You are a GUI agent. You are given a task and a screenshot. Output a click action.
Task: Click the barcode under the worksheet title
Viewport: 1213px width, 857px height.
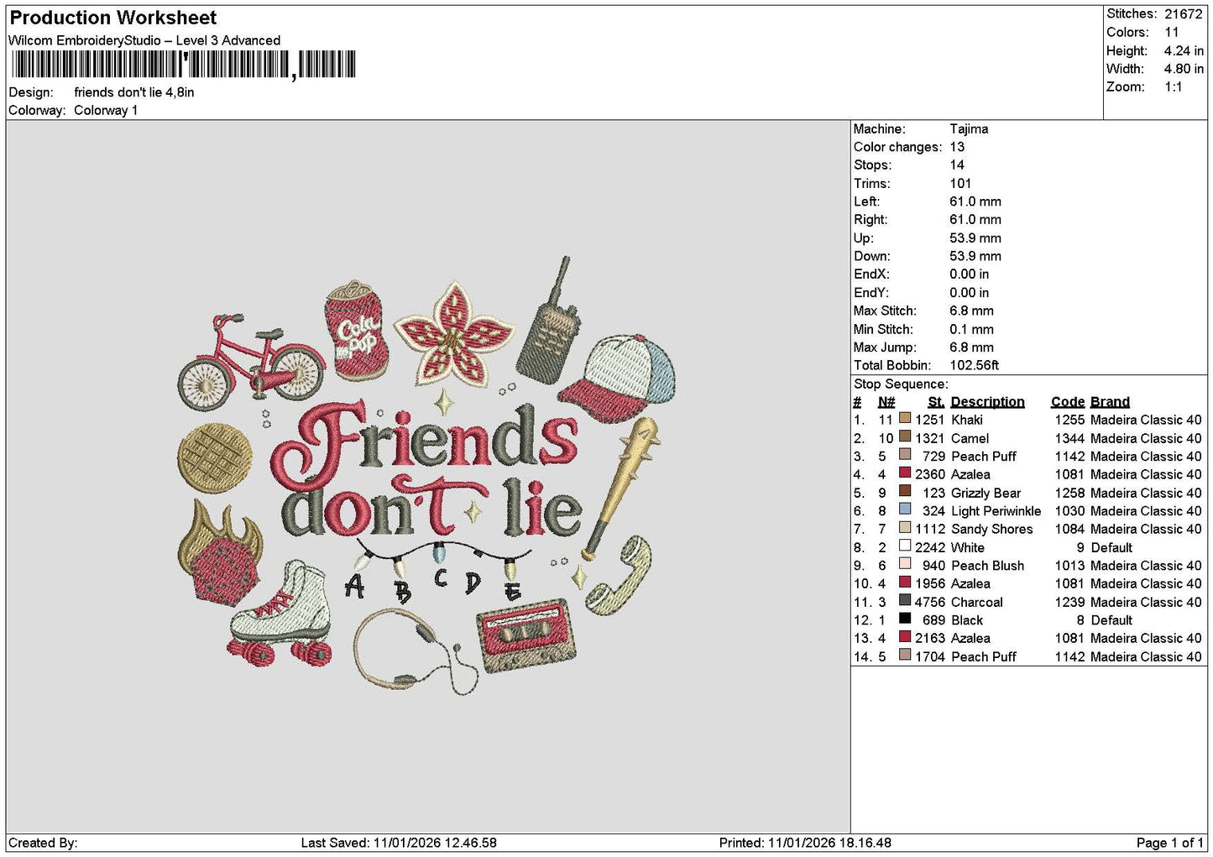[184, 65]
